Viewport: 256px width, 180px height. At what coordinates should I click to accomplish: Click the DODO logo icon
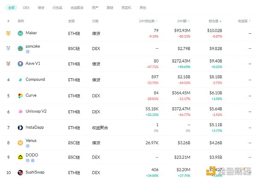click(20, 157)
